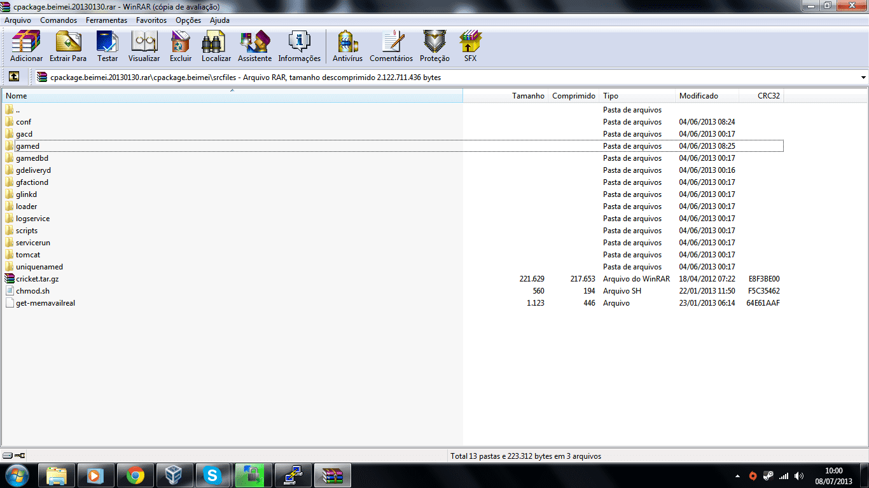Click the get-memavailreal file icon

coord(9,303)
